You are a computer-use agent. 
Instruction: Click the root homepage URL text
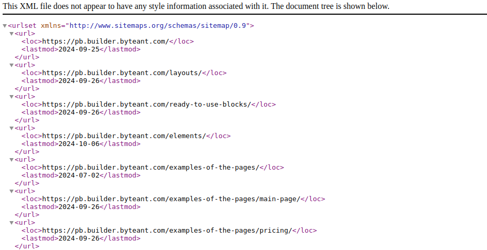pos(105,41)
